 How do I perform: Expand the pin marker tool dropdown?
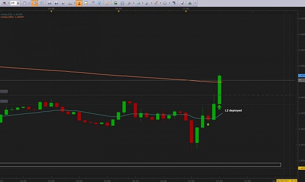tap(133, 3)
